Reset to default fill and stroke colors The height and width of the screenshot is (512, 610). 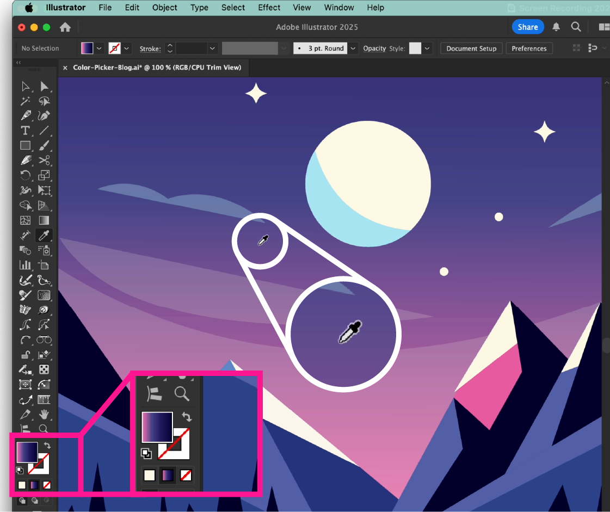click(x=19, y=470)
